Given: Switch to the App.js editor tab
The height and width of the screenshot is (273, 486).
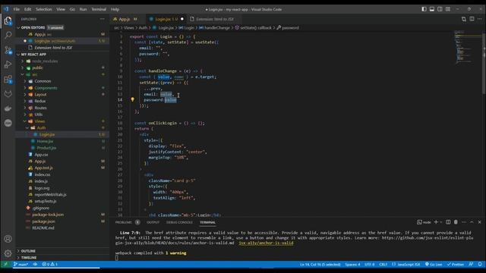Looking at the screenshot, I should (125, 19).
